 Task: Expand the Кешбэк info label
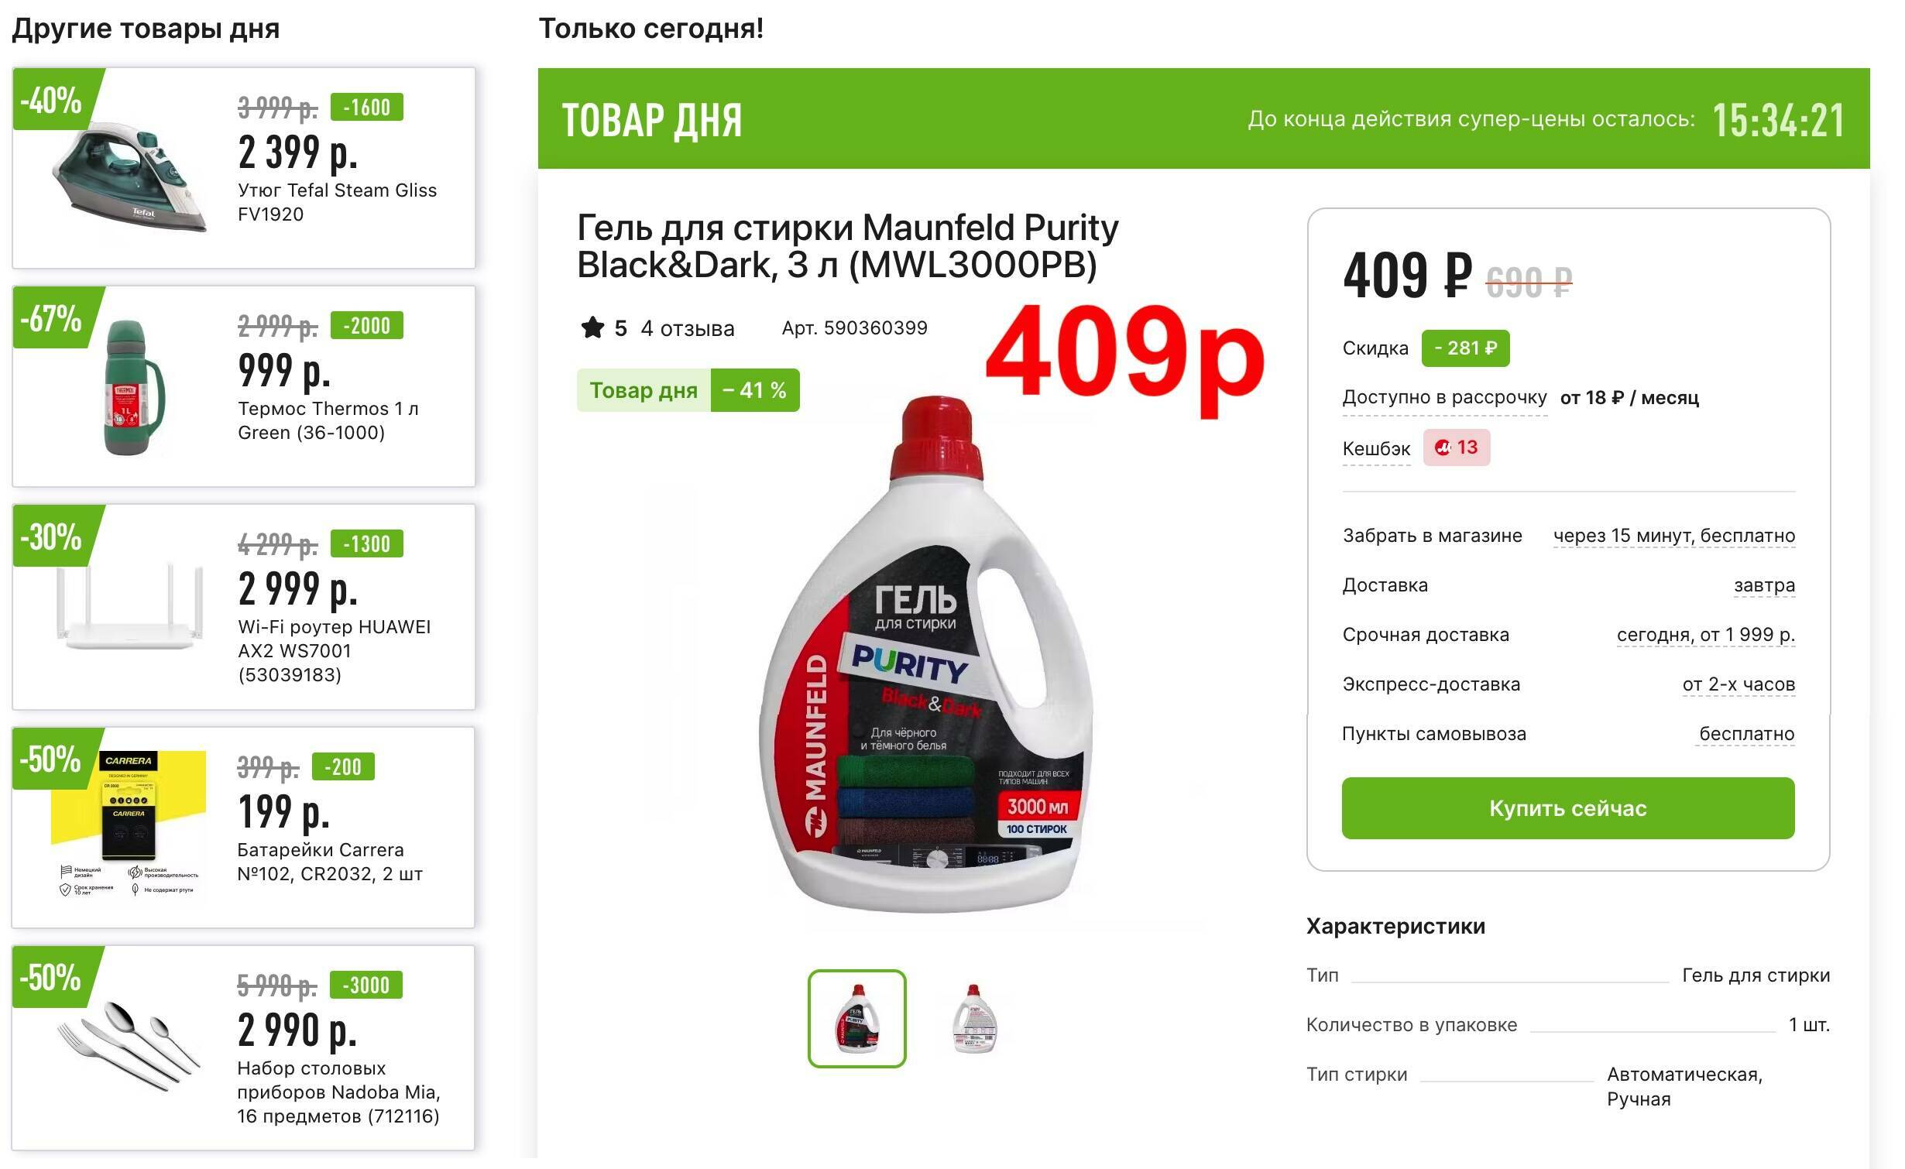(1376, 448)
